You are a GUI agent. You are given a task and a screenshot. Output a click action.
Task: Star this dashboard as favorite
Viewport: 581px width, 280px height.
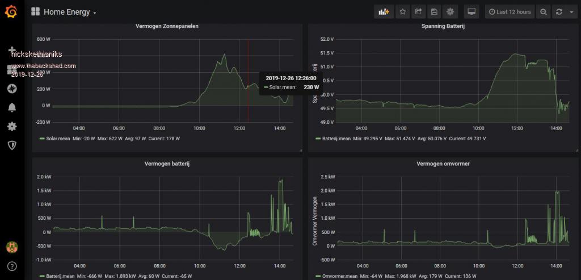[x=402, y=11]
